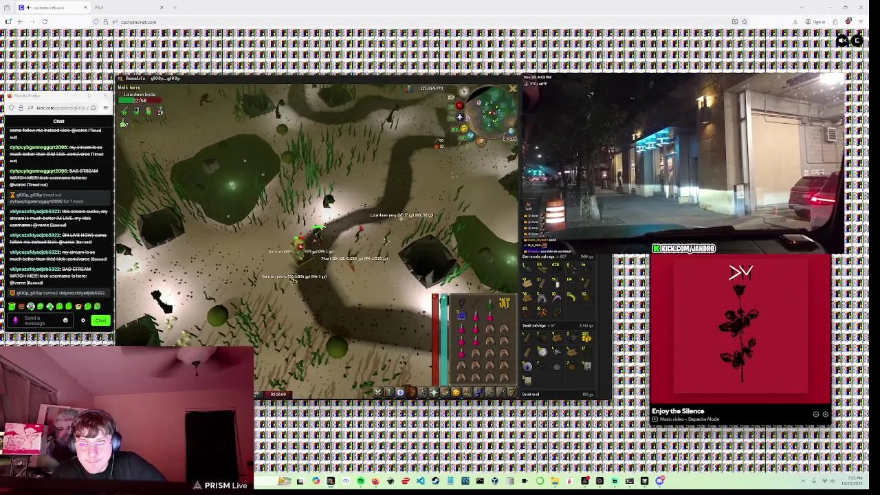Screen dimensions: 880x495
Task: Select first emote in chat emote row
Action: click(12, 307)
